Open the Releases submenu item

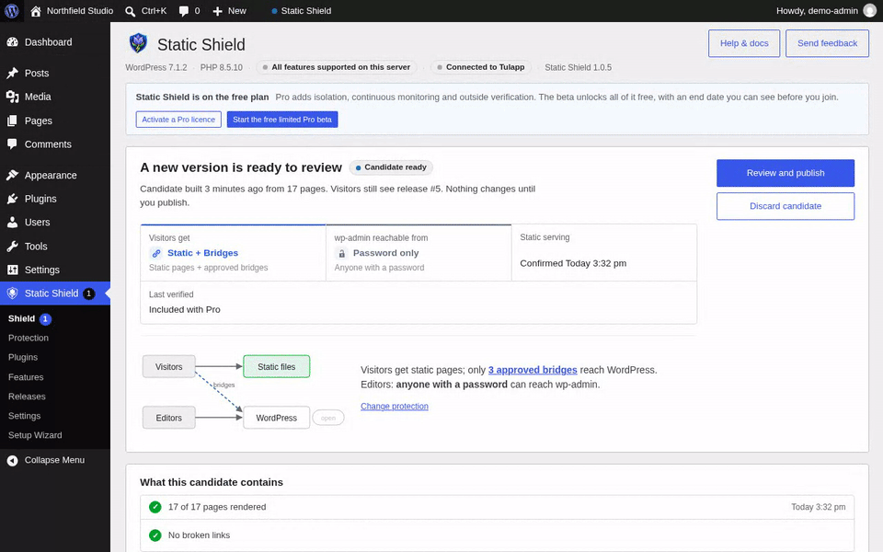tap(27, 397)
